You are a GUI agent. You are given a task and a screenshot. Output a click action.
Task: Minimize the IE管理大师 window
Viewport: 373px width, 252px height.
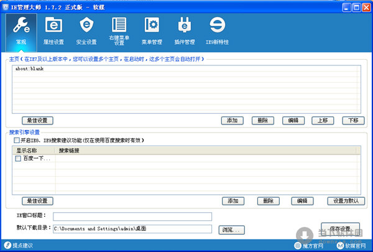(x=347, y=7)
